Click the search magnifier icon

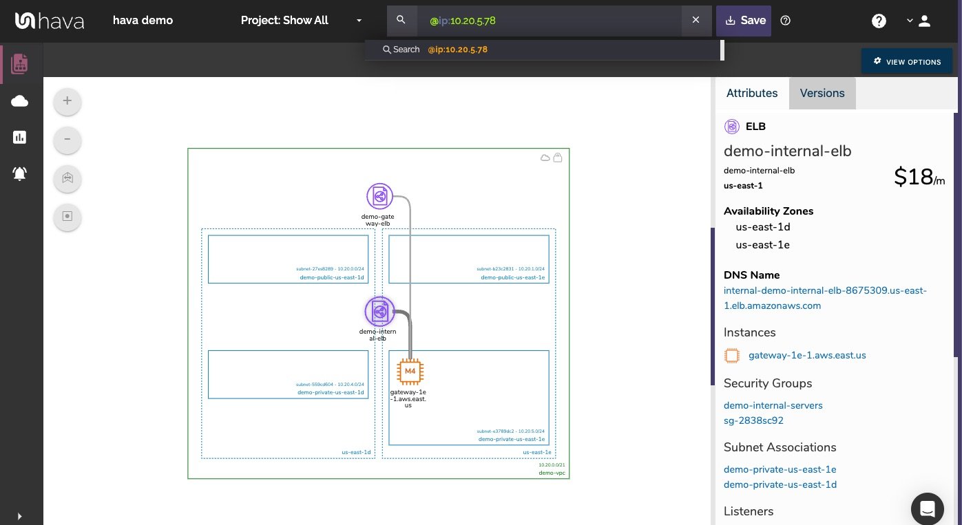point(401,21)
